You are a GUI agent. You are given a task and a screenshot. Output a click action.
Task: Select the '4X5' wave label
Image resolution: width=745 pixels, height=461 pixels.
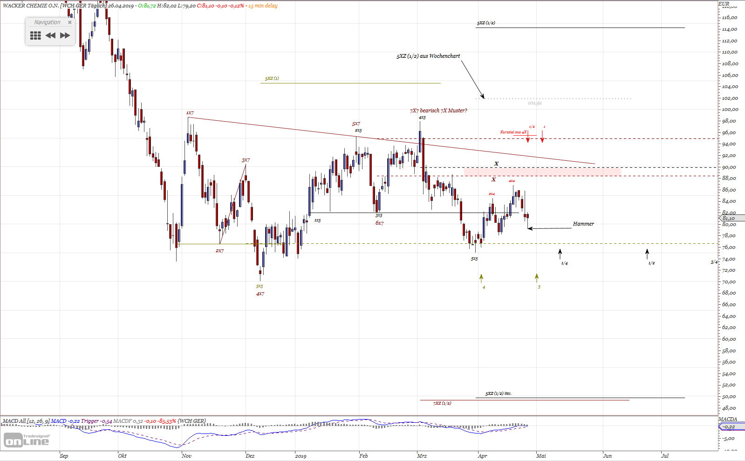422,117
